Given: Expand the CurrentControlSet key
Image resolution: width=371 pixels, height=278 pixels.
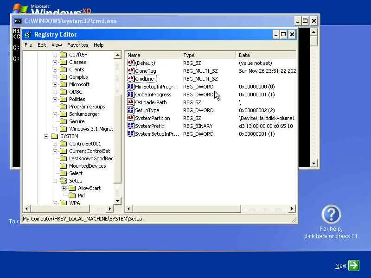Looking at the screenshot, I should 55,151.
